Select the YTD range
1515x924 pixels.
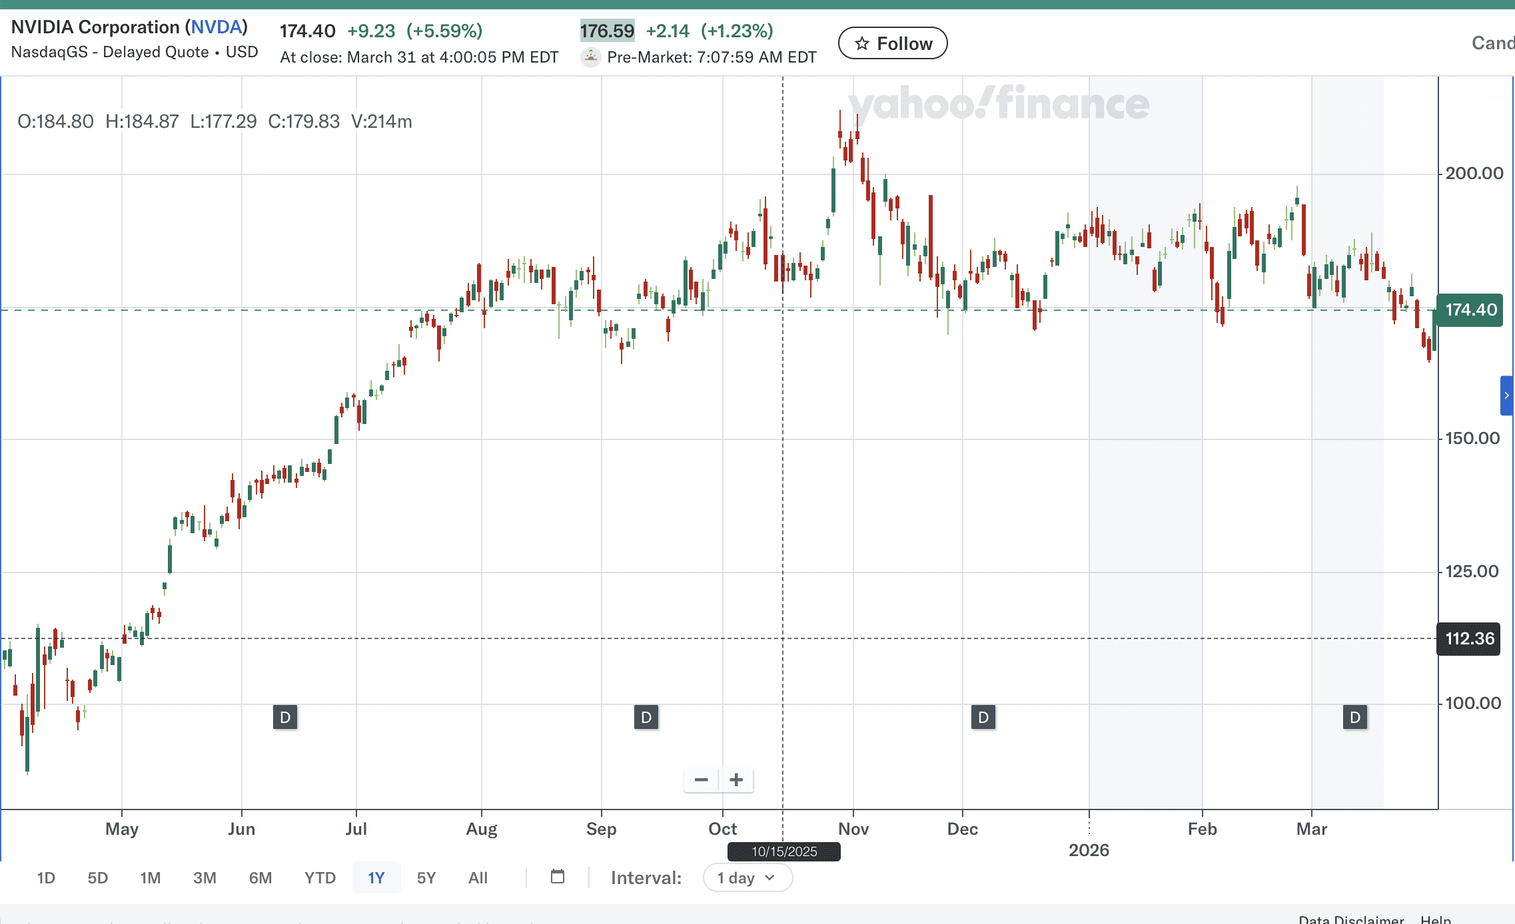320,877
